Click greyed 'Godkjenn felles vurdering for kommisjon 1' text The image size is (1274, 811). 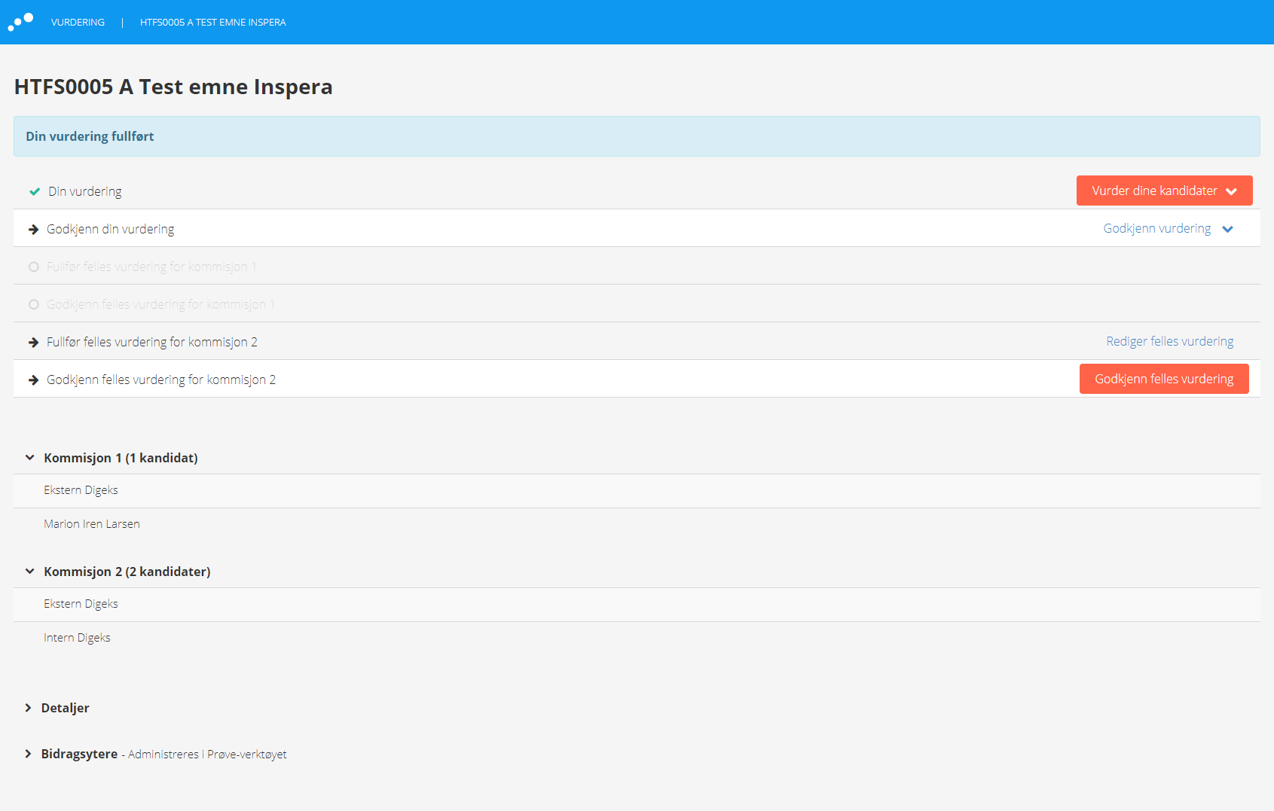[160, 304]
